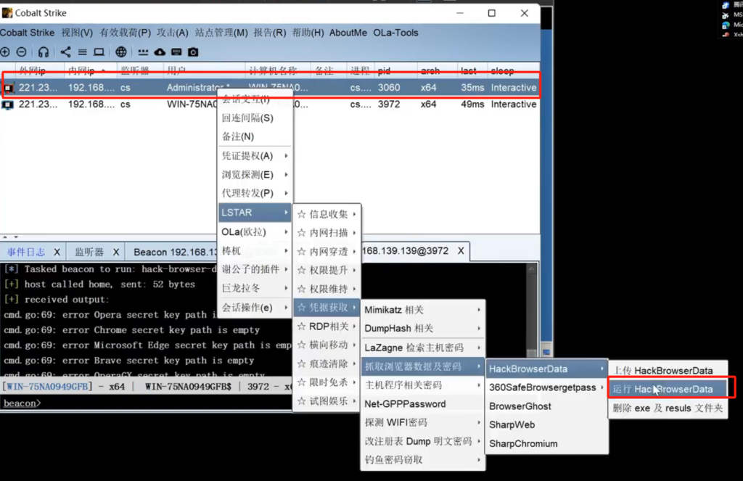This screenshot has width=743, height=481.
Task: Expand the 代理转发(P) submenu
Action: tap(255, 193)
